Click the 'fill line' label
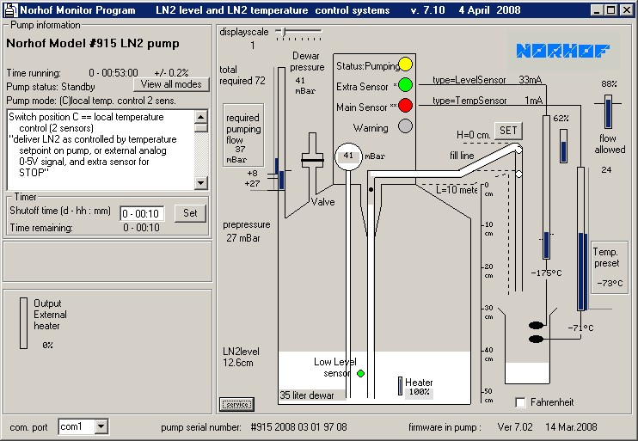 pos(462,156)
